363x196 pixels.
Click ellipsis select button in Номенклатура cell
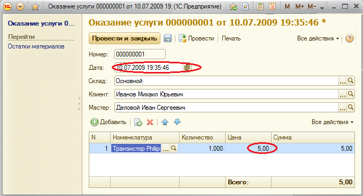(165, 149)
